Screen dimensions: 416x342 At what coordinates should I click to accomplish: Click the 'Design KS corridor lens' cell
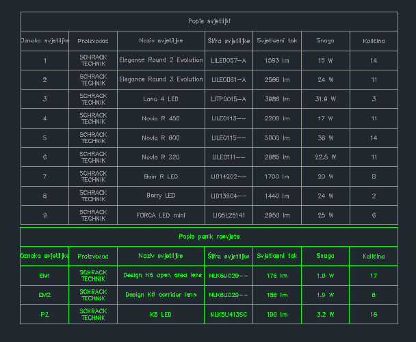[x=161, y=295]
